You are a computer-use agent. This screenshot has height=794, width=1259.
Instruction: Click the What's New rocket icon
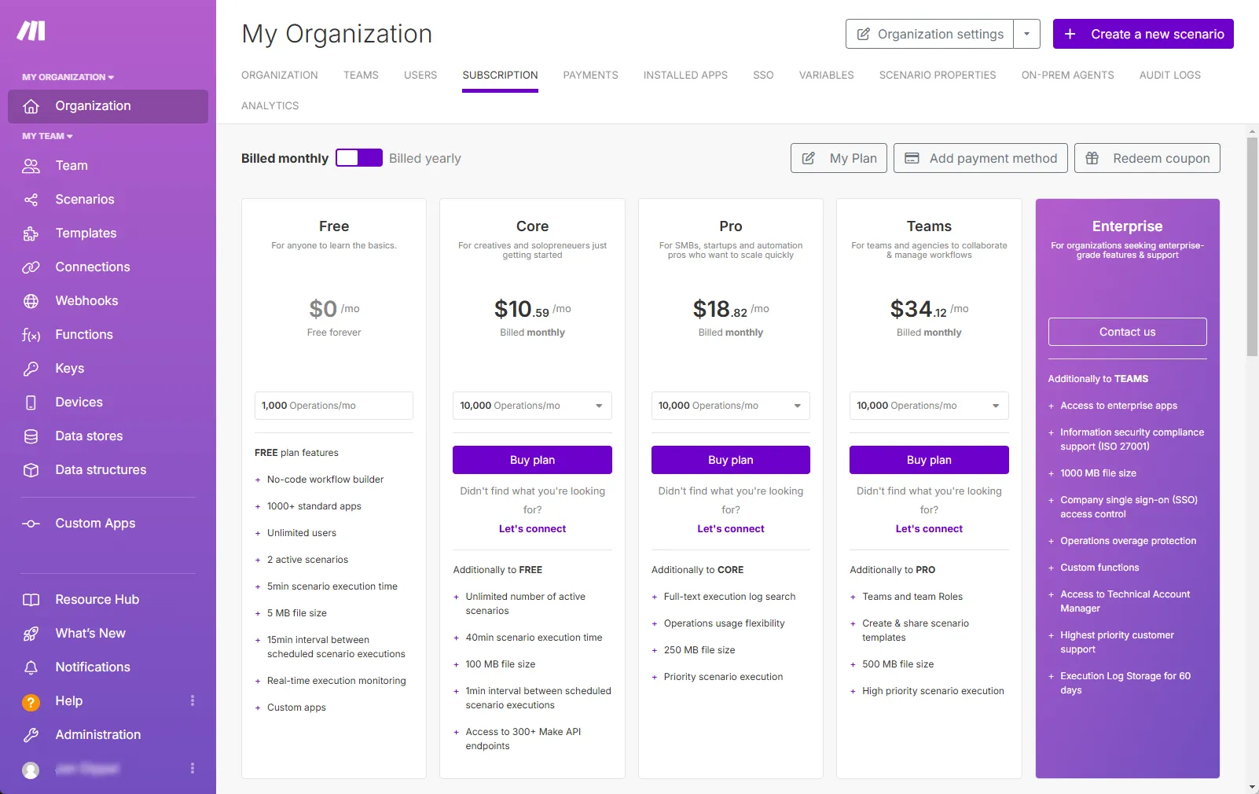(x=31, y=634)
